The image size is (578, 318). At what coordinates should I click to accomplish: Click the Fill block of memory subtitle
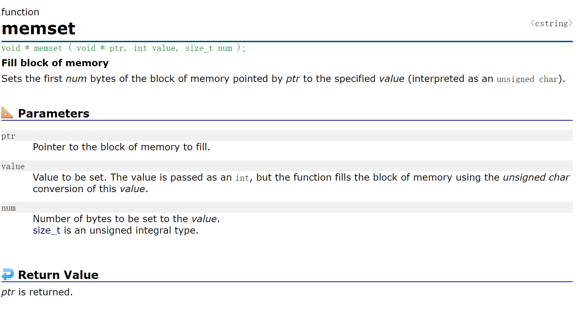[55, 63]
